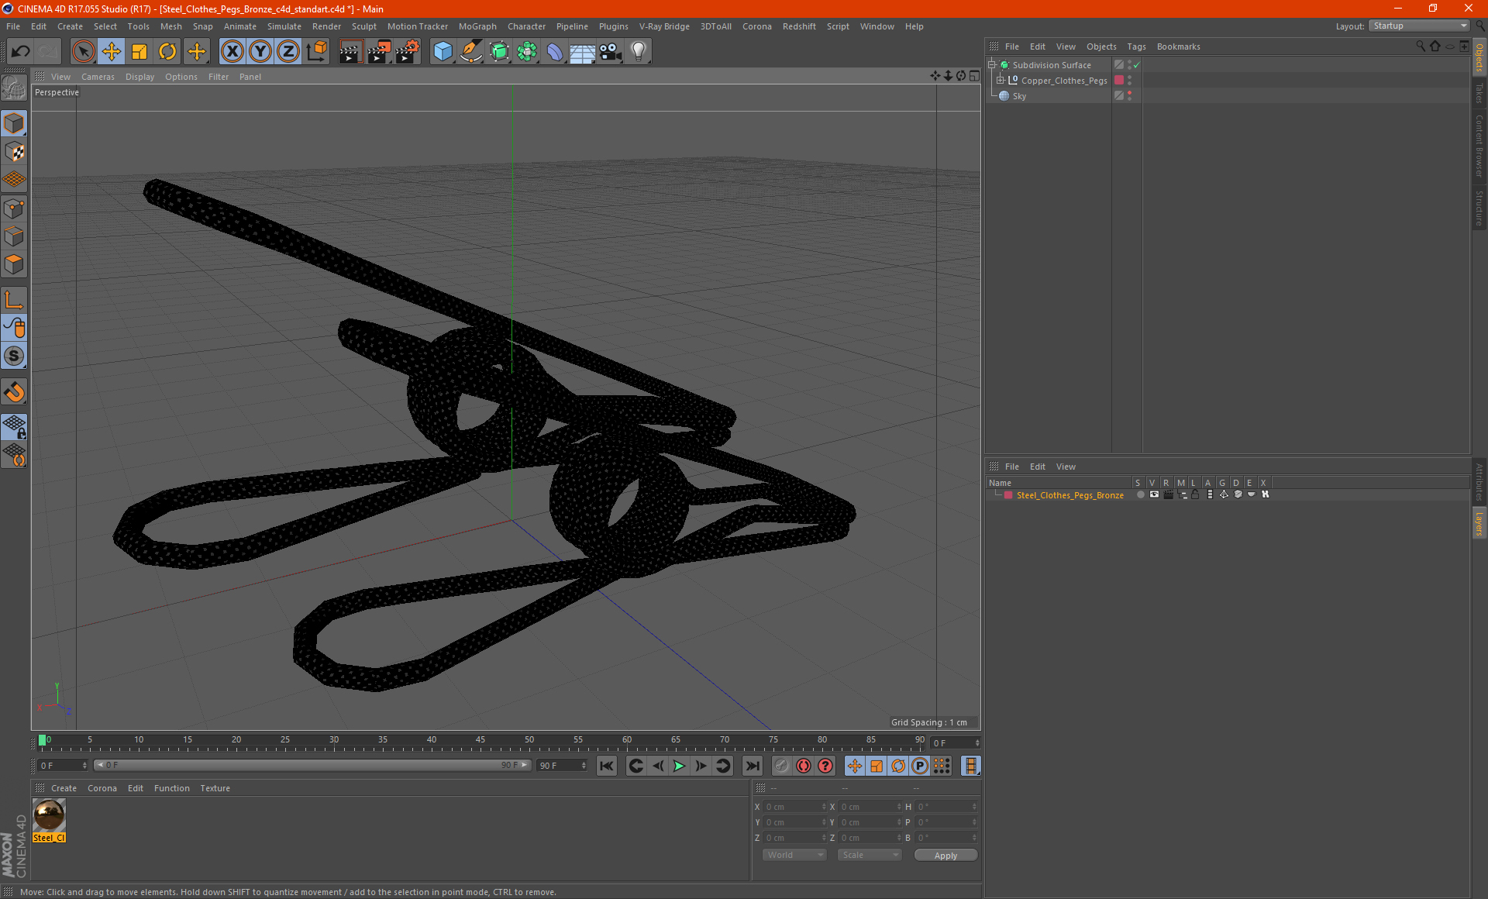Add a Camera object
The height and width of the screenshot is (899, 1488).
point(611,52)
